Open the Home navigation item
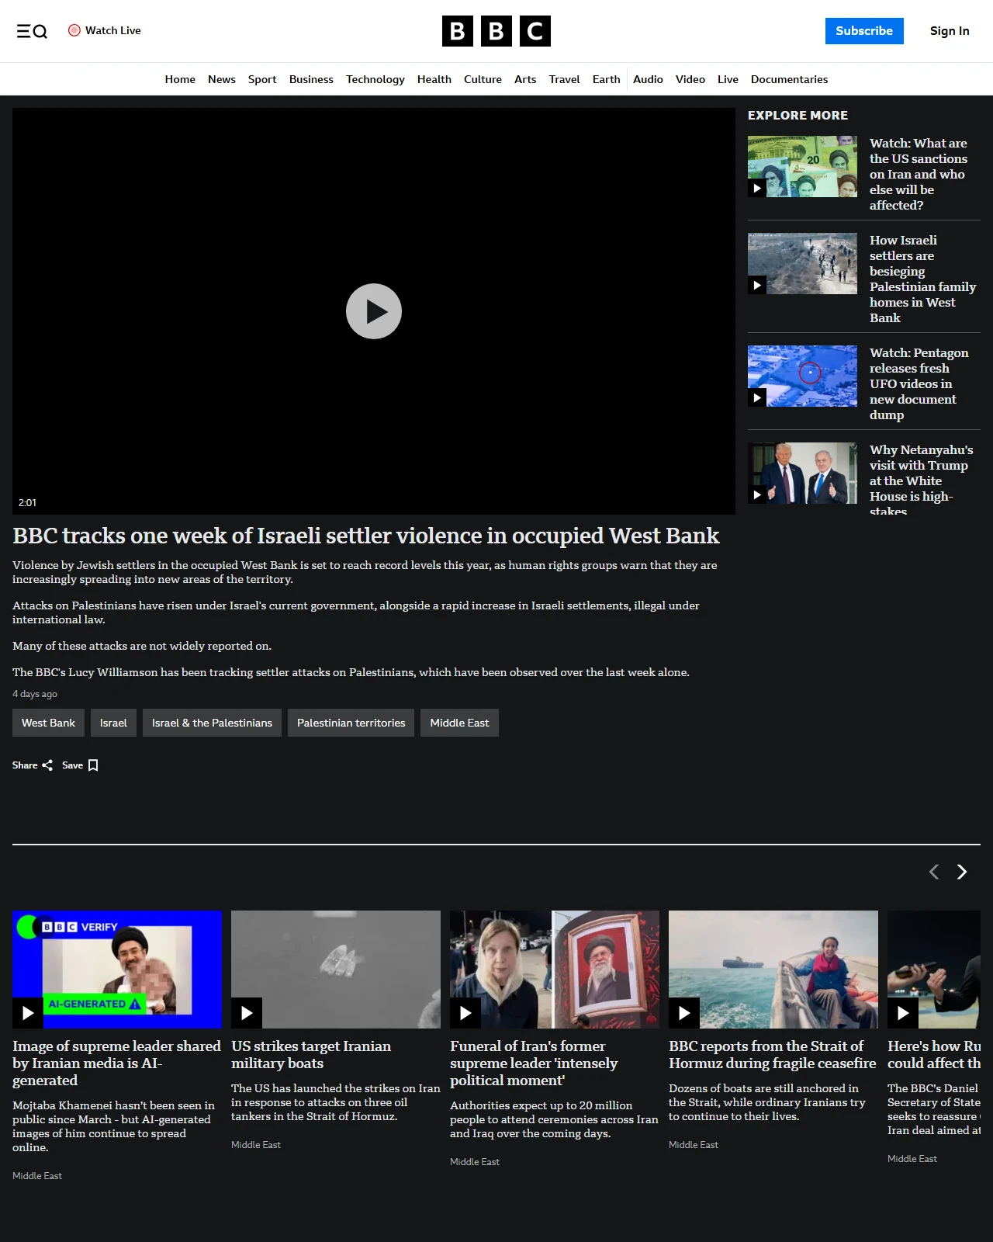993x1242 pixels. click(x=180, y=79)
